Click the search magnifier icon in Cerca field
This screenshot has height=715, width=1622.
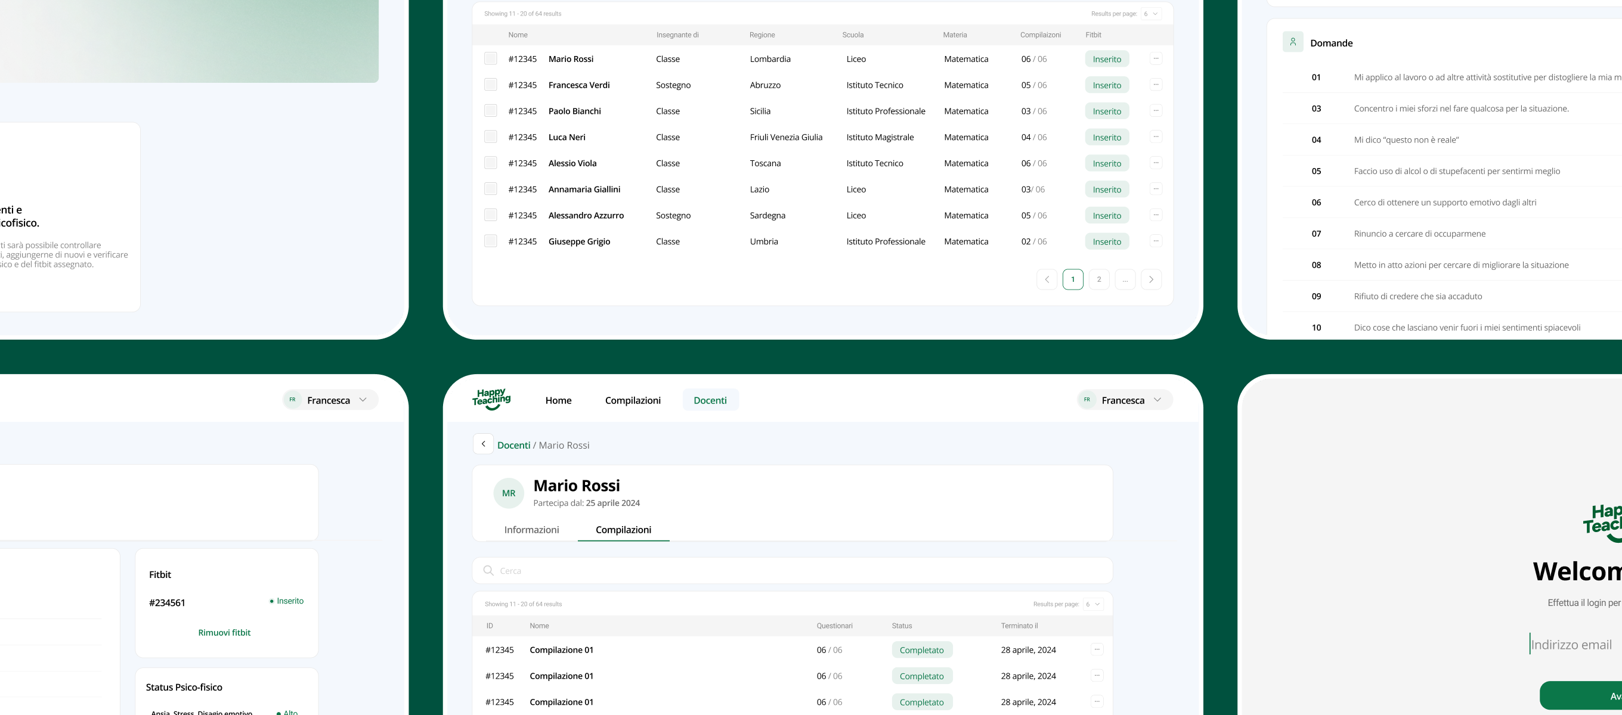tap(488, 570)
